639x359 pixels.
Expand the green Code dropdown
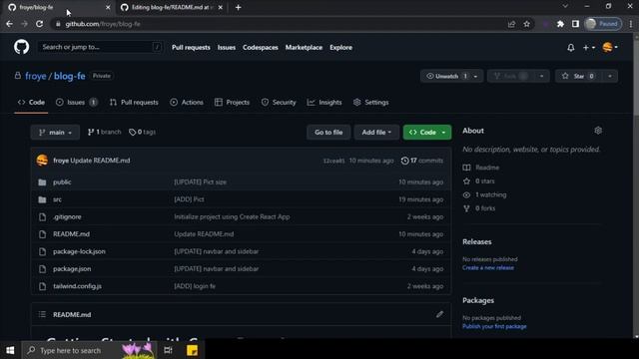click(x=427, y=133)
